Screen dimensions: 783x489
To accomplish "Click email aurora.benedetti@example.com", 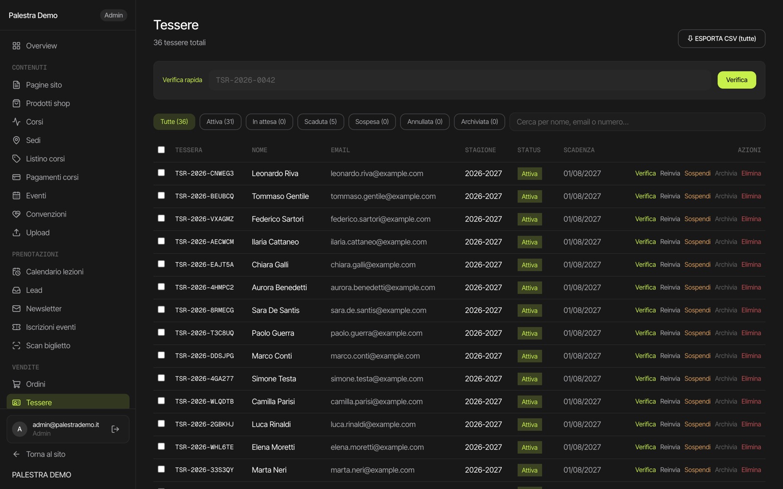I will (383, 288).
